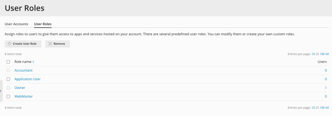Image resolution: width=332 pixels, height=116 pixels.
Task: Switch to the User Accounts tab
Action: pyautogui.click(x=16, y=24)
